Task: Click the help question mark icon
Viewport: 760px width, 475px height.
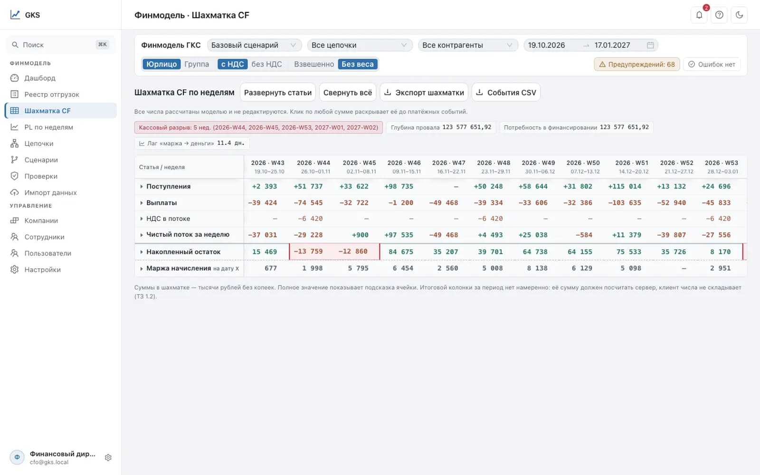Action: pyautogui.click(x=719, y=15)
